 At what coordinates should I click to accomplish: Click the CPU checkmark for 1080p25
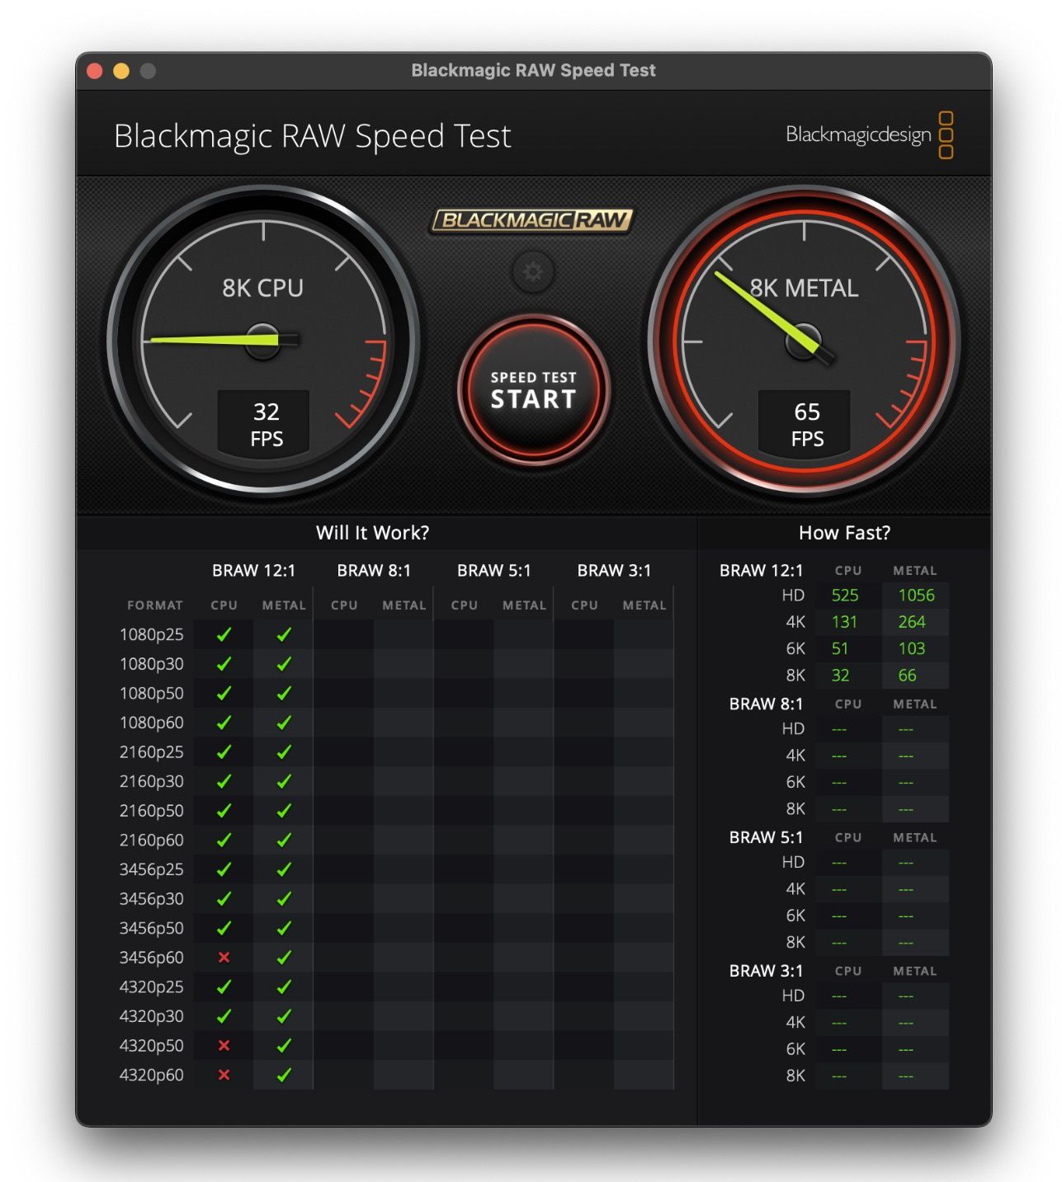(224, 634)
